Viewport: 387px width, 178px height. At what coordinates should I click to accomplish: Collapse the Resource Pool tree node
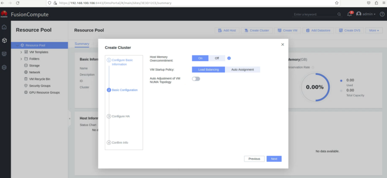point(17,45)
